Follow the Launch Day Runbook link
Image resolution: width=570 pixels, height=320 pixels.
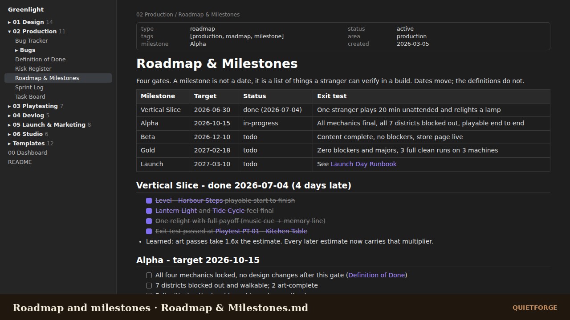pos(363,164)
